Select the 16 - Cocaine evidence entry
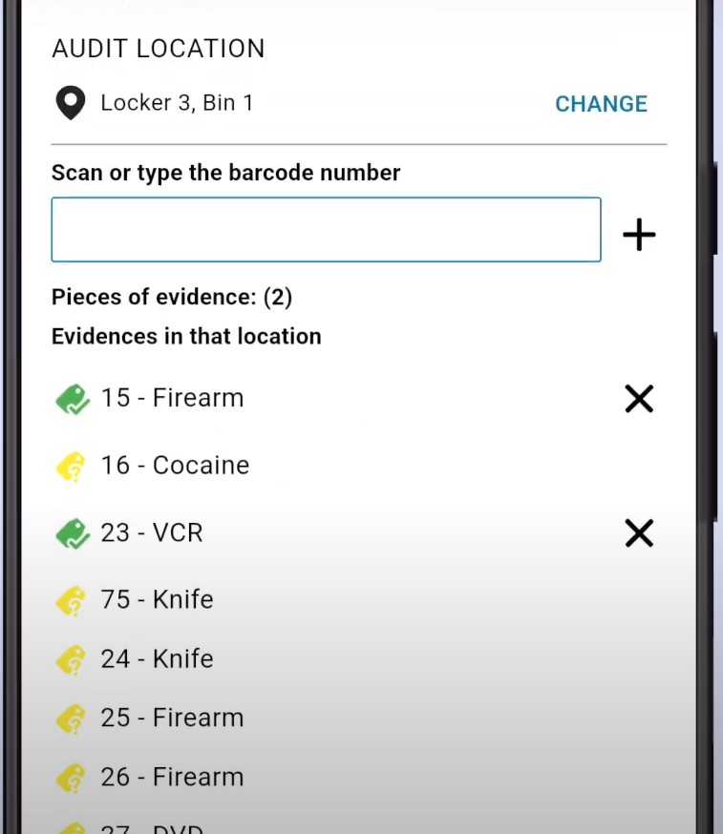Viewport: 723px width, 834px height. (176, 466)
